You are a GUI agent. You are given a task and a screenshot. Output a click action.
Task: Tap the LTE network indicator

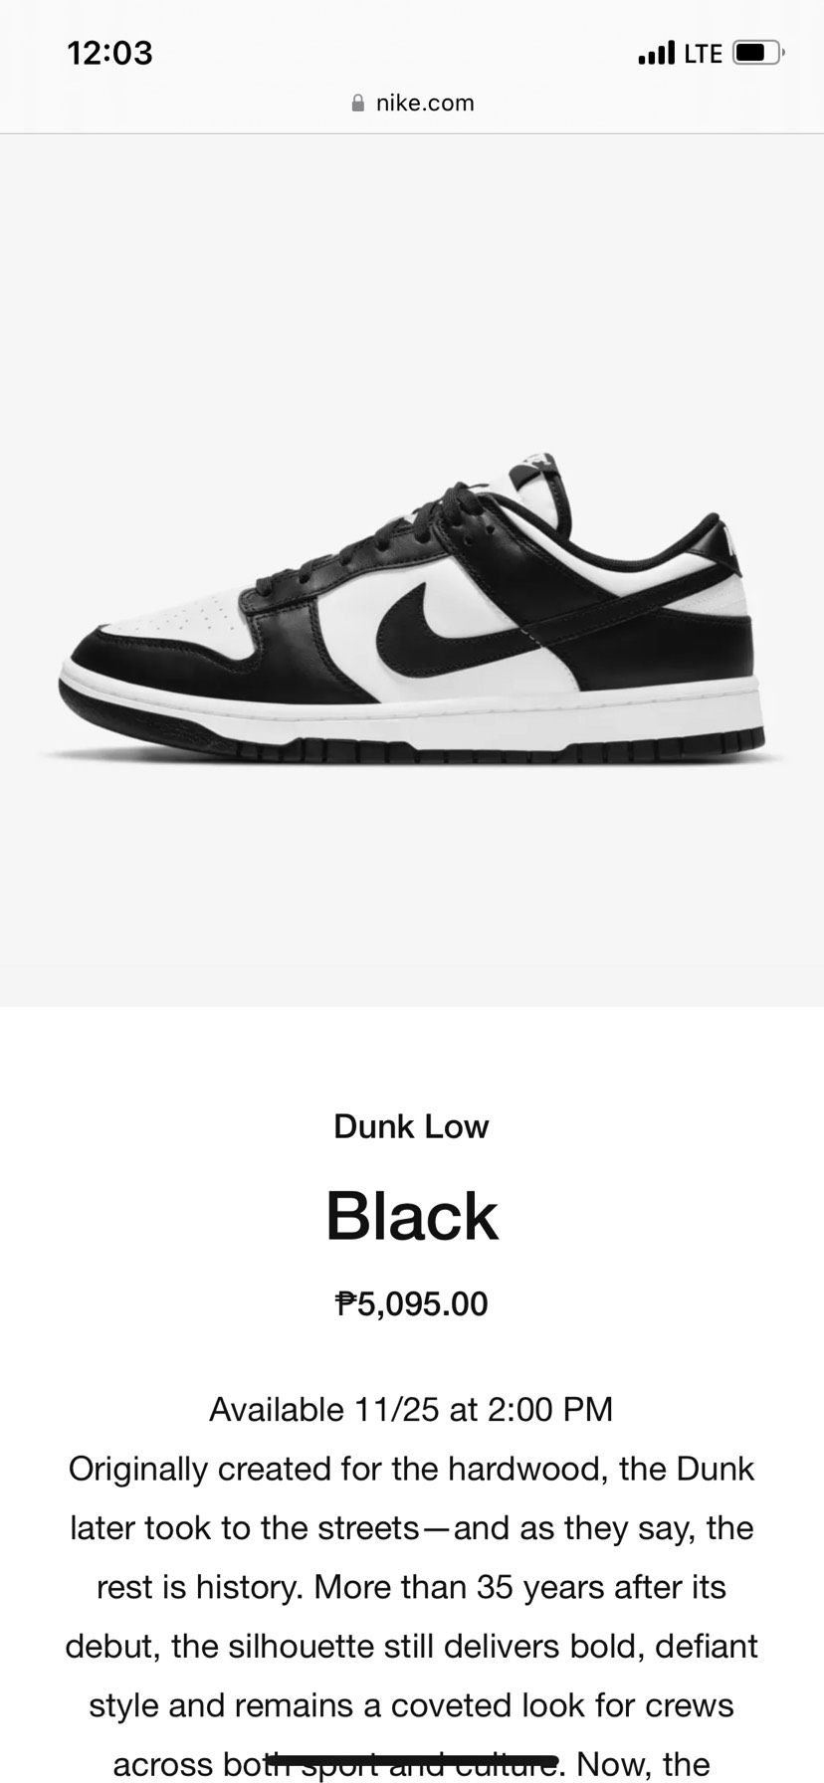pyautogui.click(x=703, y=54)
